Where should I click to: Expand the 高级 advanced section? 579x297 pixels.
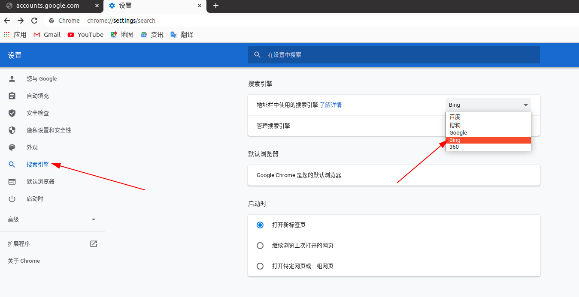pyautogui.click(x=52, y=219)
